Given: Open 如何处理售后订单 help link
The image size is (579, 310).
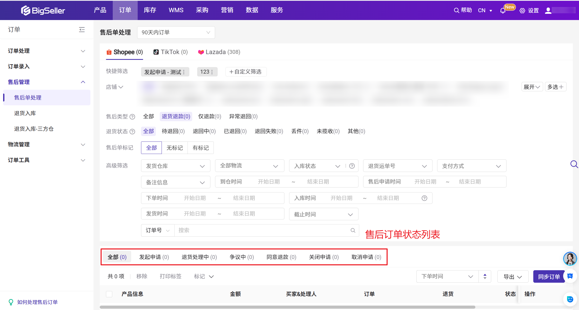Looking at the screenshot, I should click(37, 302).
